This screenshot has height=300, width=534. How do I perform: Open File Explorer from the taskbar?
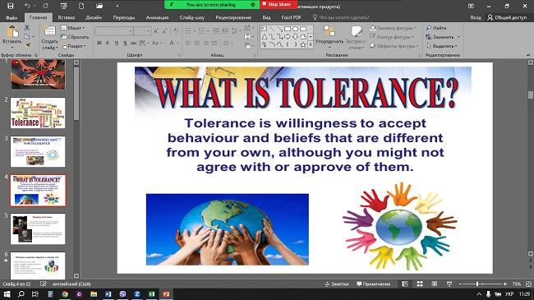coord(94,294)
